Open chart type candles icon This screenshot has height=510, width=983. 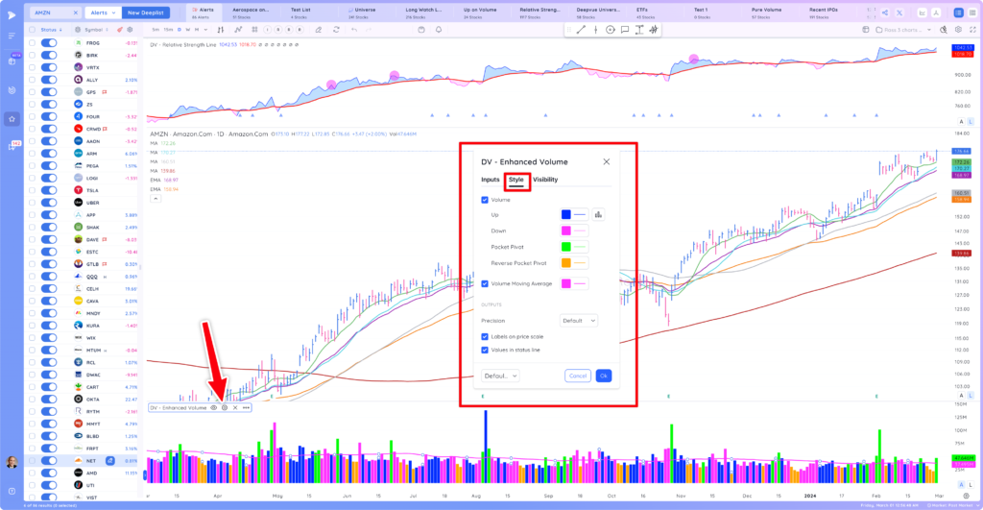[220, 30]
